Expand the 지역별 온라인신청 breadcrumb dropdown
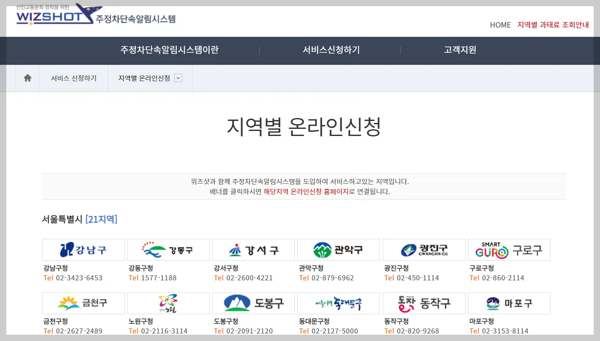Viewport: 600px width, 341px height. click(x=179, y=78)
